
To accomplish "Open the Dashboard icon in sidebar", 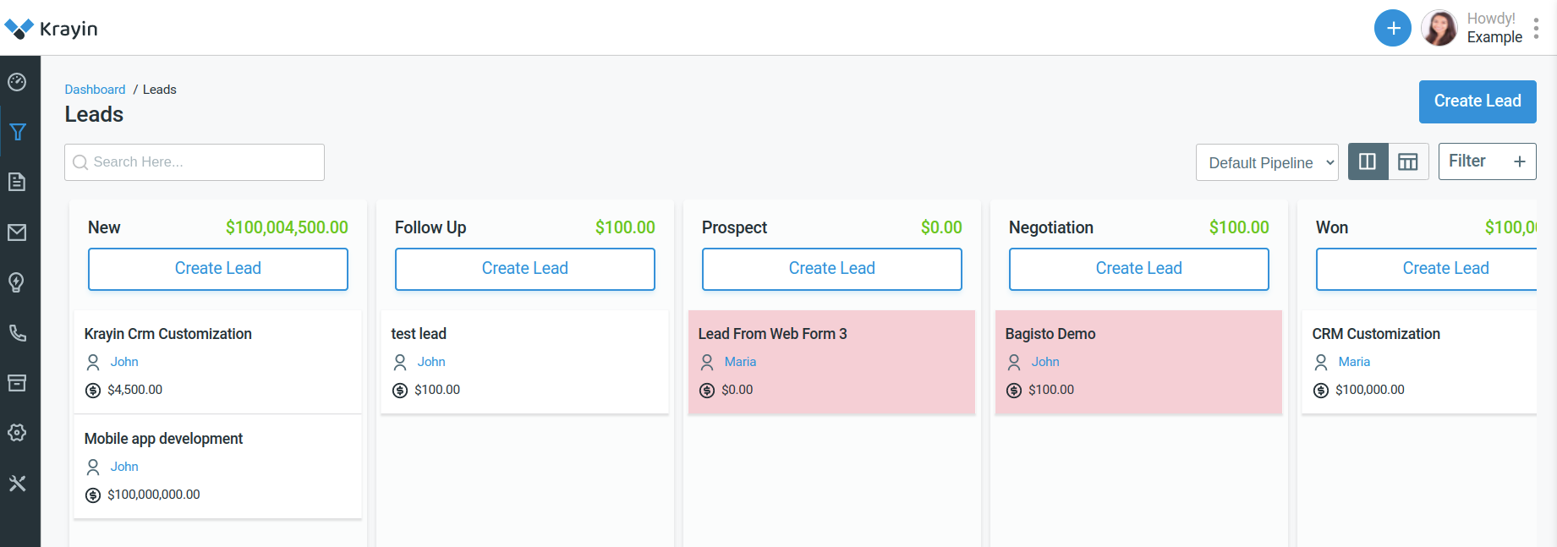I will point(17,82).
